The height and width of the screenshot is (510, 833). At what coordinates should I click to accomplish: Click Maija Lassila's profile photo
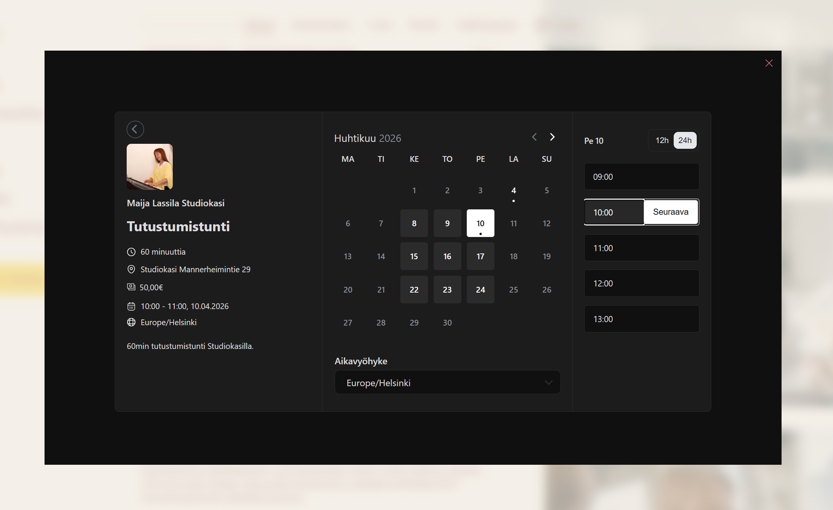click(x=150, y=167)
